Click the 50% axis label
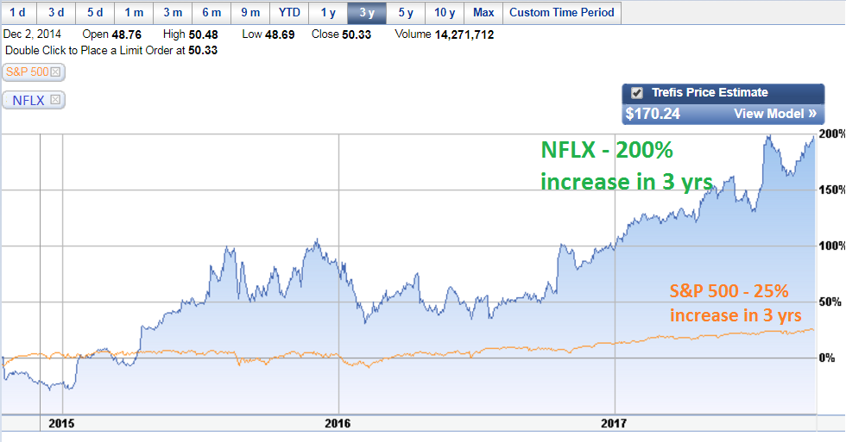 (830, 302)
